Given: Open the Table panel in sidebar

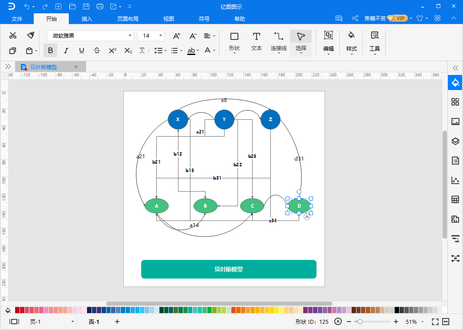Looking at the screenshot, I should click(x=455, y=200).
